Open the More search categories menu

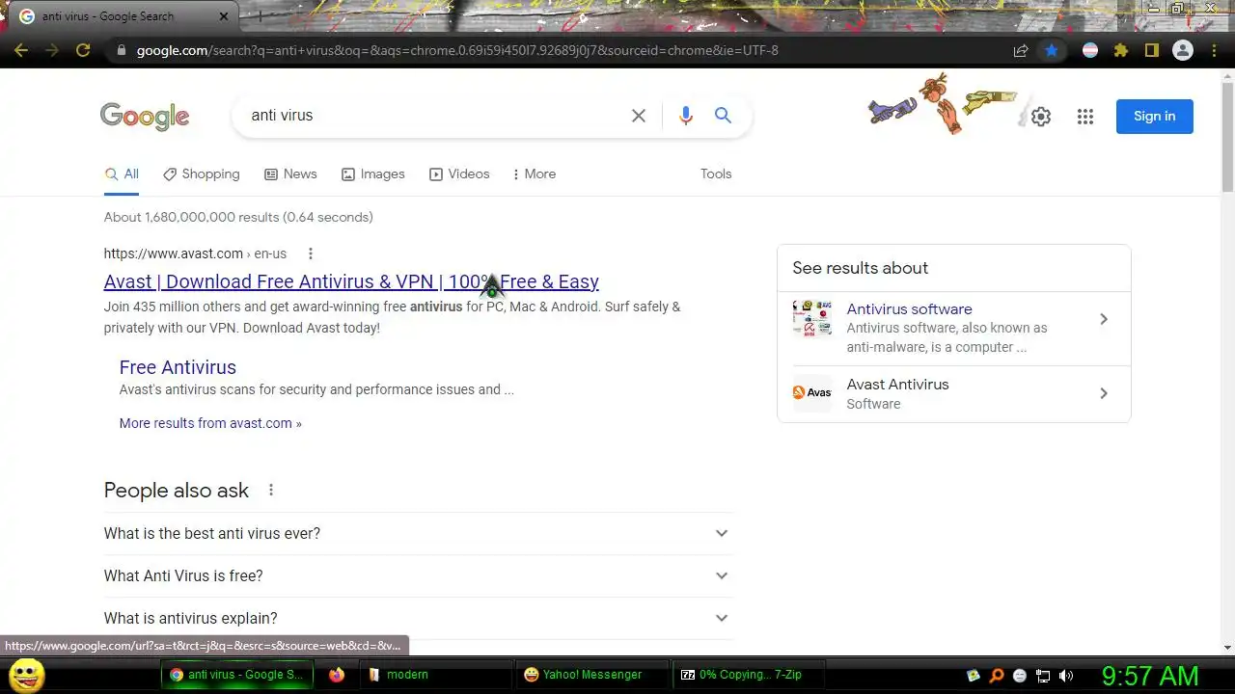[535, 174]
